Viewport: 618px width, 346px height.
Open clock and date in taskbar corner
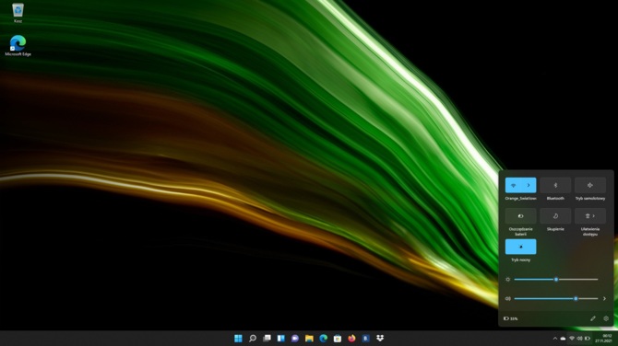tap(603, 339)
